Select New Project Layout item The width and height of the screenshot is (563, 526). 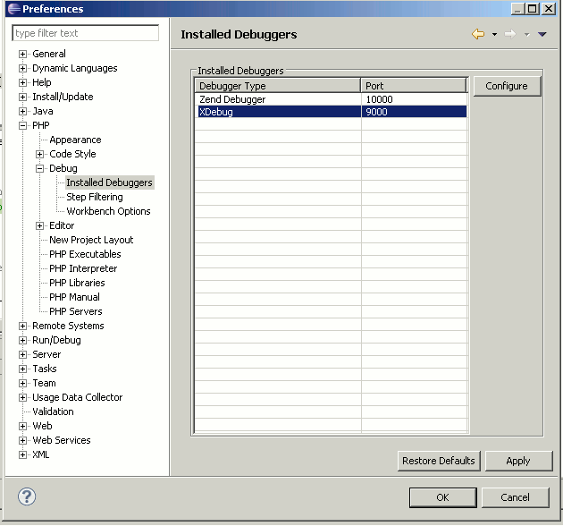[91, 240]
